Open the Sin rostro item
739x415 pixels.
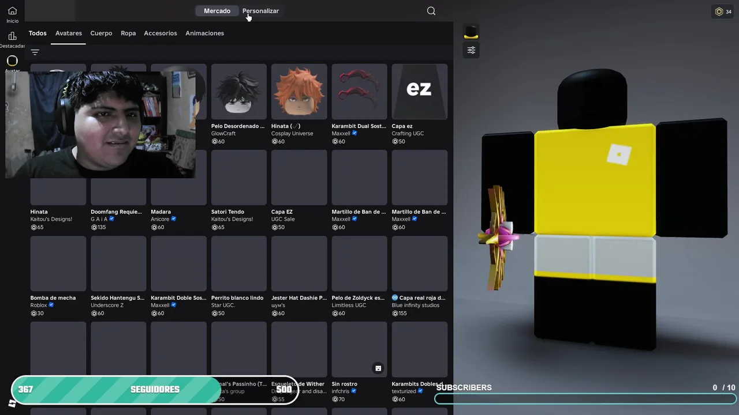pos(359,362)
